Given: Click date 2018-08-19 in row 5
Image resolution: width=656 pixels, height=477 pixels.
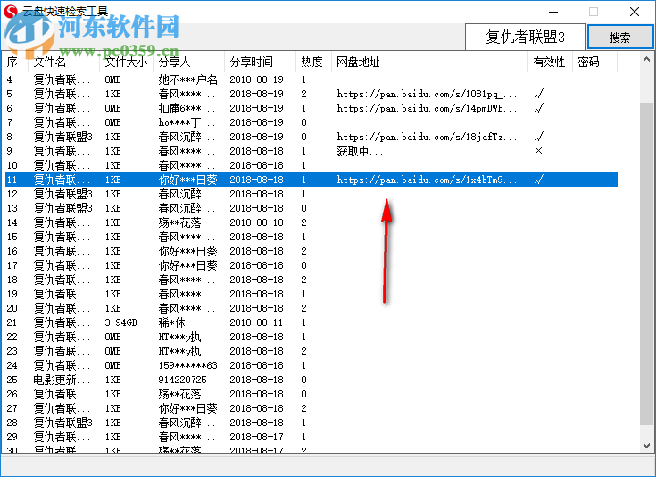Looking at the screenshot, I should point(256,94).
